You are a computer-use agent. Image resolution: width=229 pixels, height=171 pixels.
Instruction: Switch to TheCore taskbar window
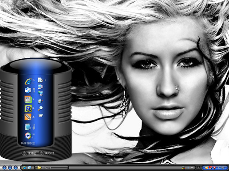coord(51,167)
